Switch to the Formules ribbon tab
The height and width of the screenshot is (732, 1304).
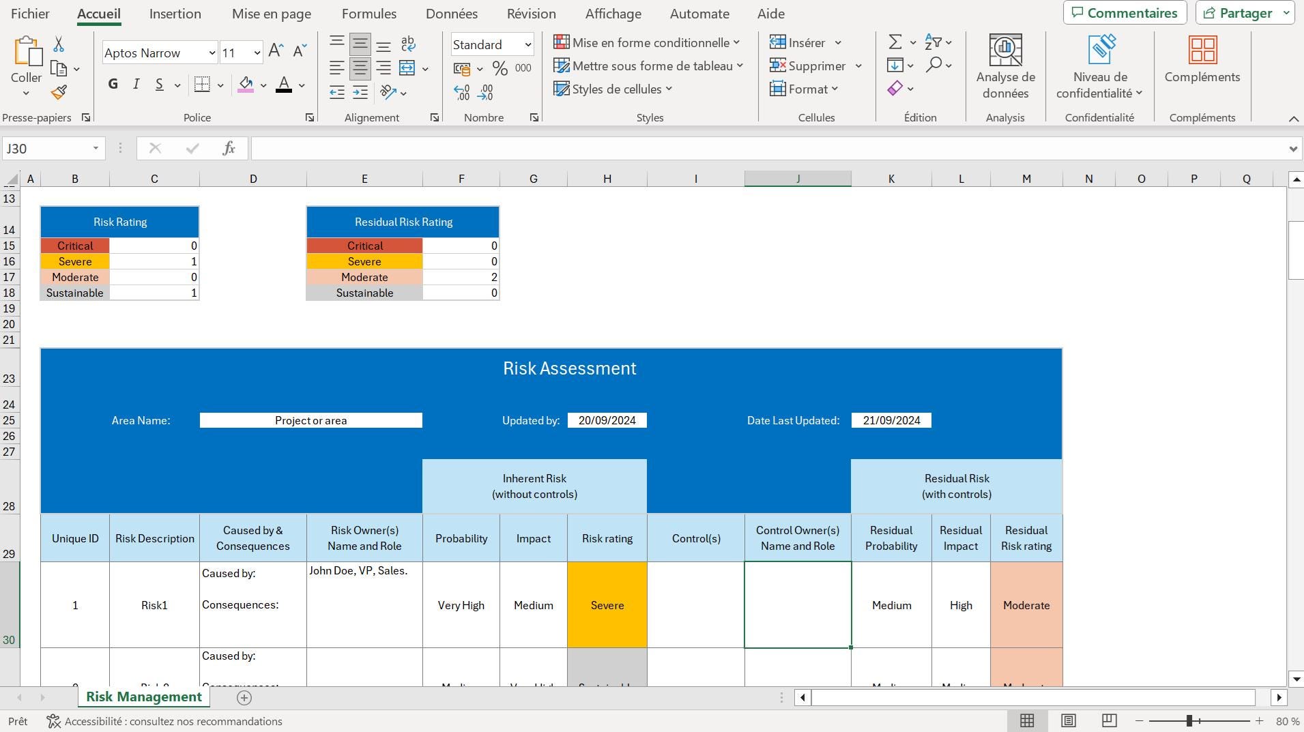(369, 13)
